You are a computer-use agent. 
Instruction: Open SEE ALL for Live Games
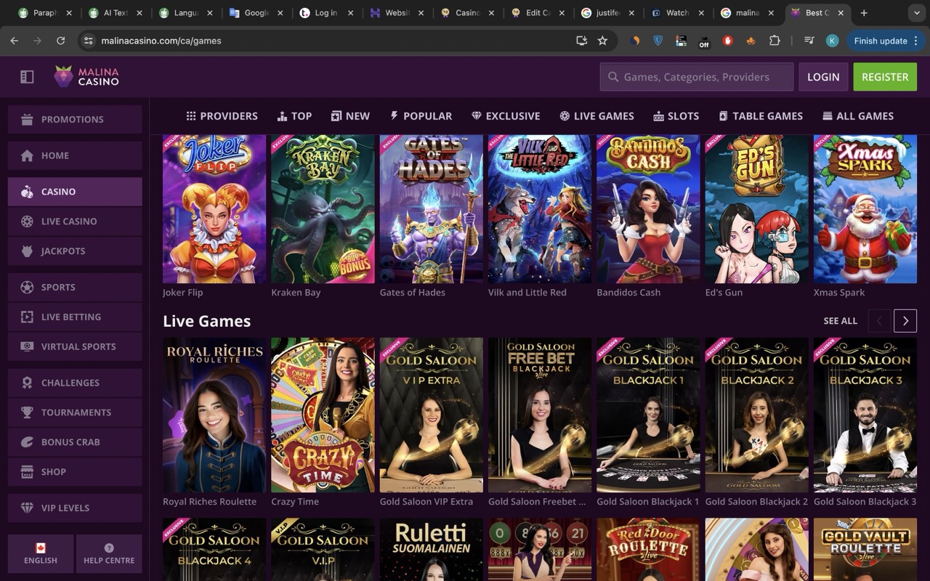(x=841, y=320)
